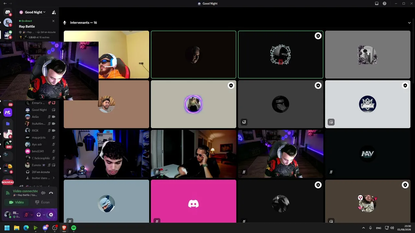Open the help question mark icon

point(385,3)
